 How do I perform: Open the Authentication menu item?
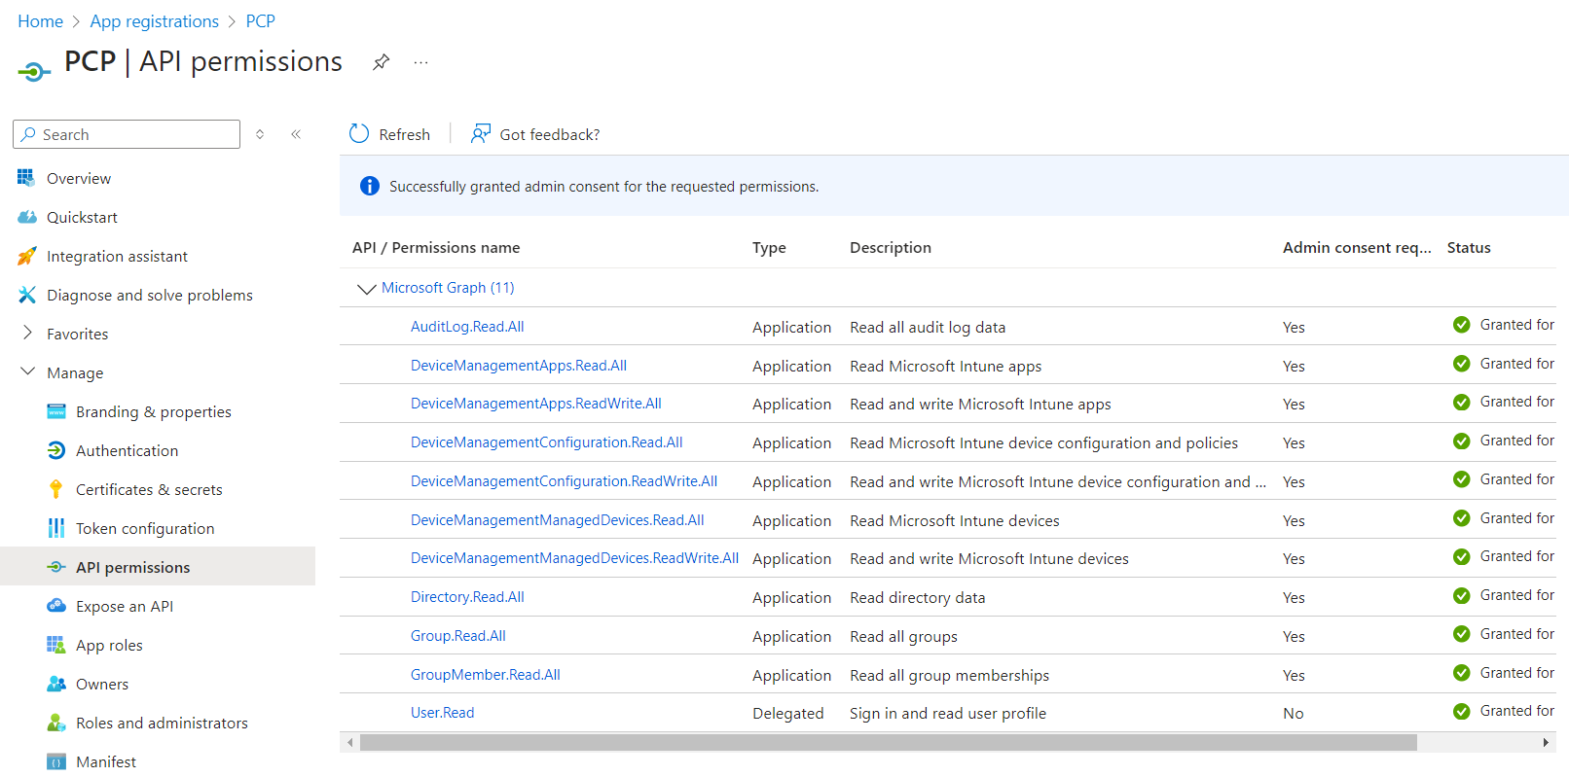tap(127, 450)
